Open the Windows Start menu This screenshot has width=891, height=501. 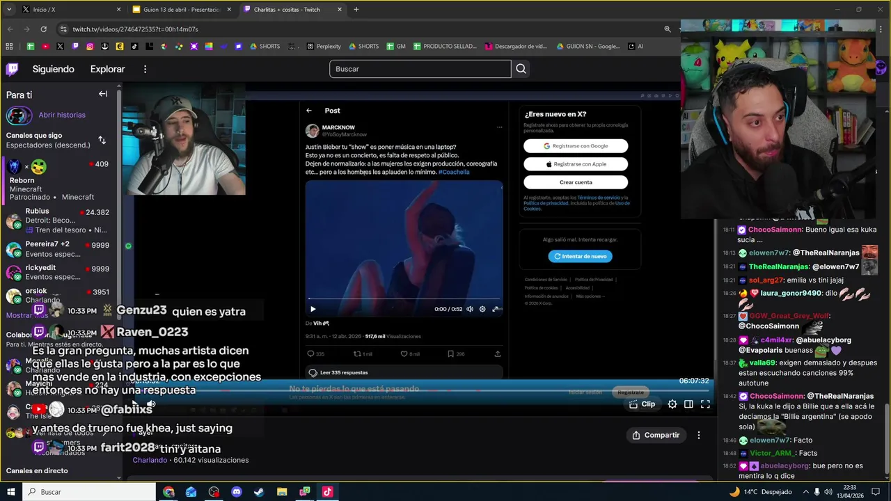pos(11,492)
